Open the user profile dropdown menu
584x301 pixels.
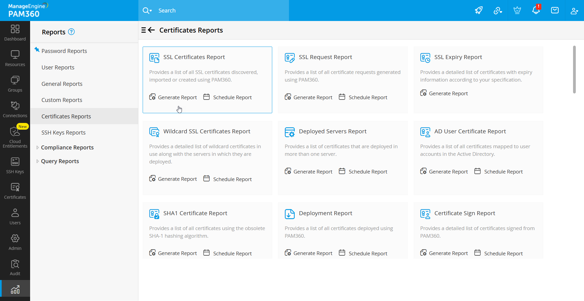(x=574, y=10)
